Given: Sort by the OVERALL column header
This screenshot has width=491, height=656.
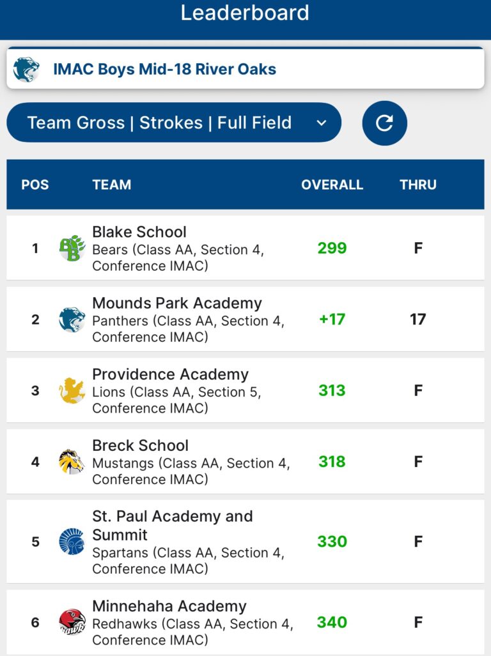Looking at the screenshot, I should (332, 185).
